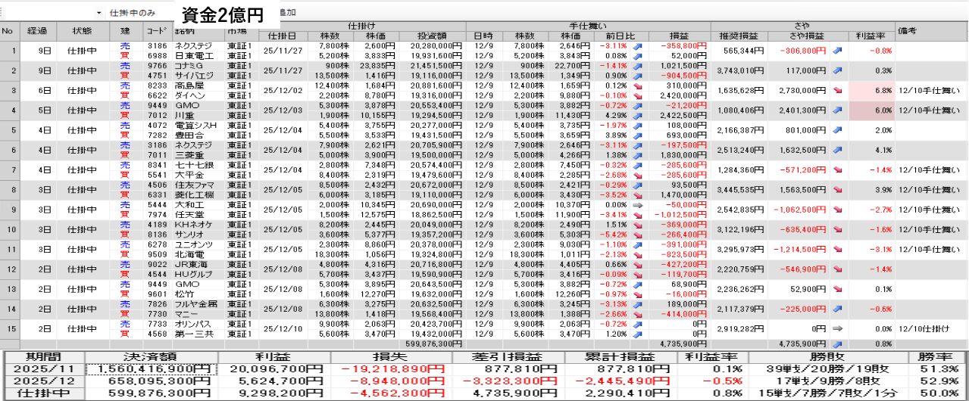Click the pink highlighted 6.8% profit rate cell
The width and height of the screenshot is (969, 401).
click(x=871, y=90)
